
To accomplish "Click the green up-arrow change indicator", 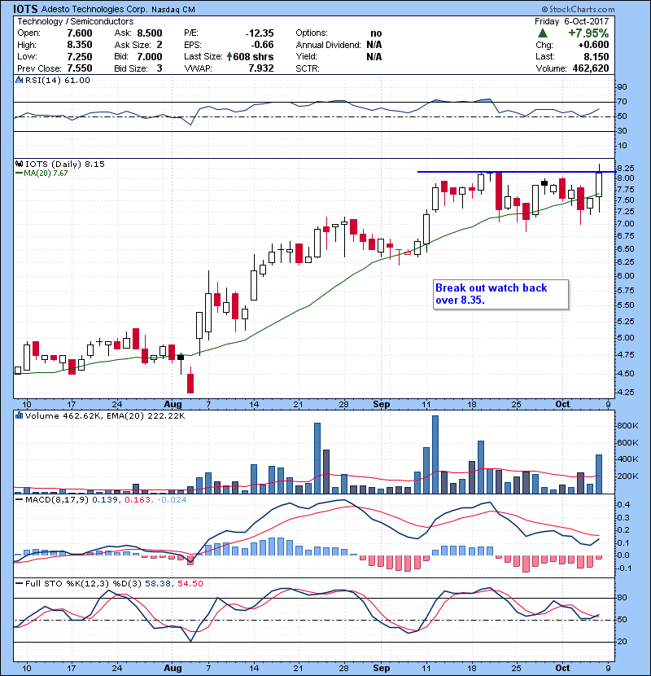I will pyautogui.click(x=543, y=33).
